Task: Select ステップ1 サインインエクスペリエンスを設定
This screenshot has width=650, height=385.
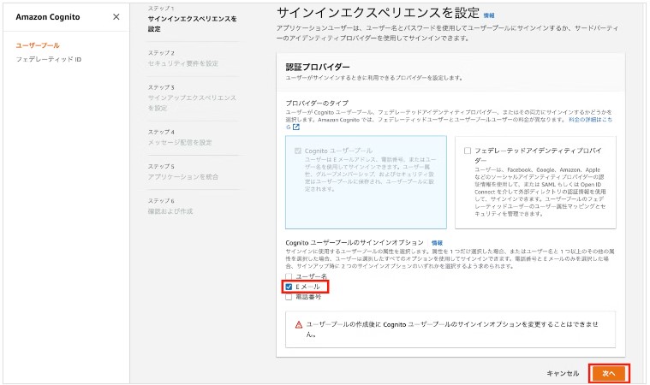Action: point(193,18)
